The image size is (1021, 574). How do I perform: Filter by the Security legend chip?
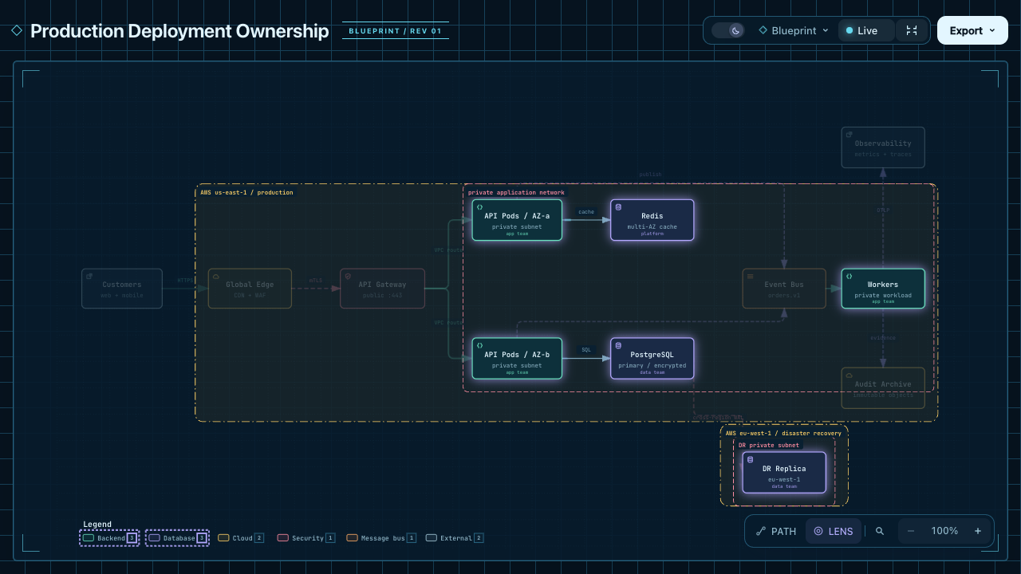[x=306, y=538]
